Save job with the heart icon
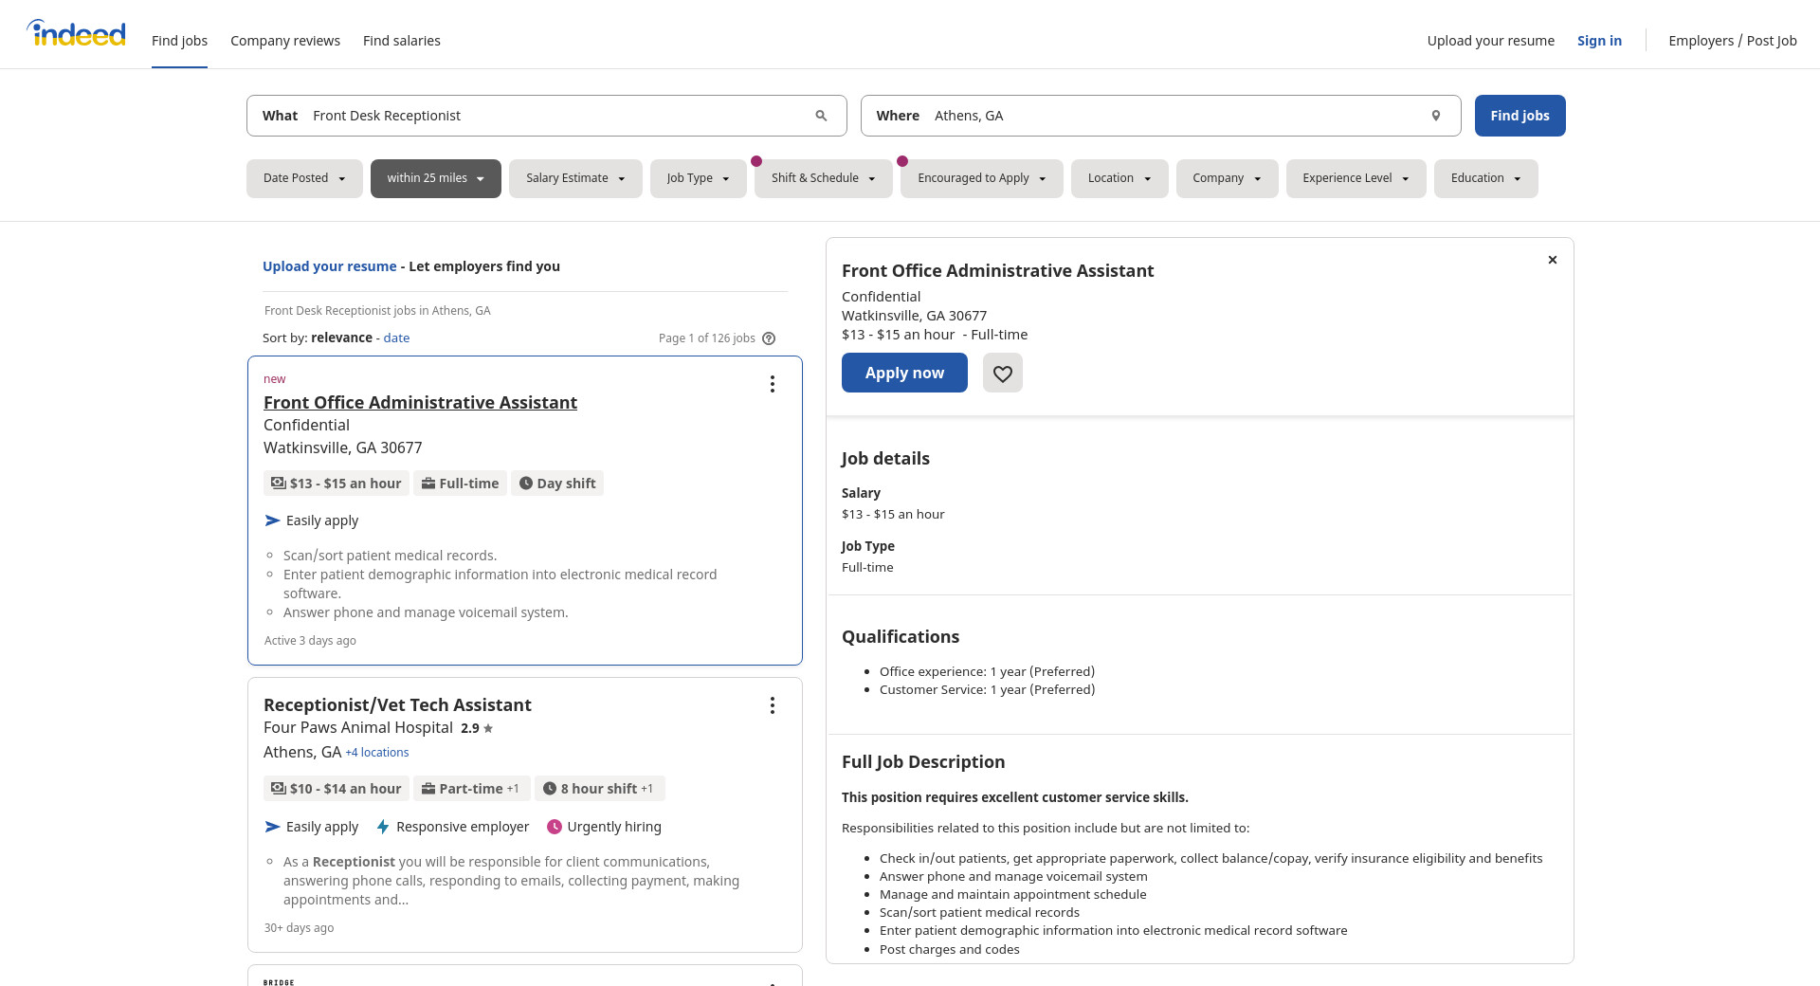Screen dimensions: 1820x986 1002,374
